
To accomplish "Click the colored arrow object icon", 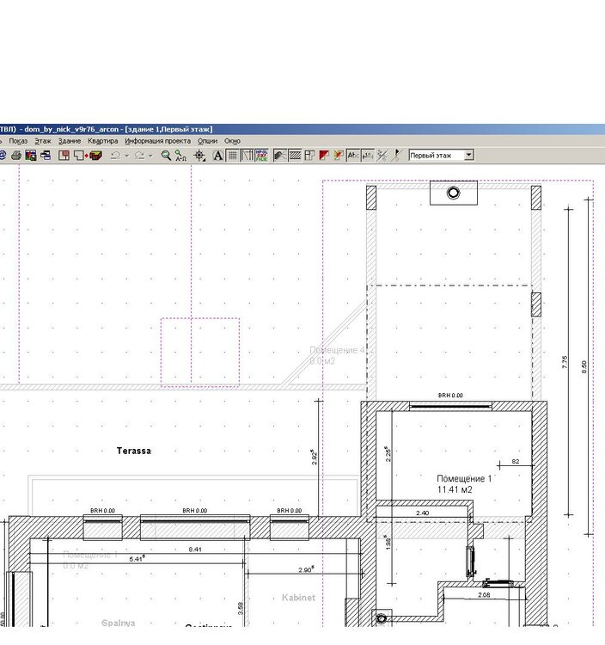I will [339, 156].
